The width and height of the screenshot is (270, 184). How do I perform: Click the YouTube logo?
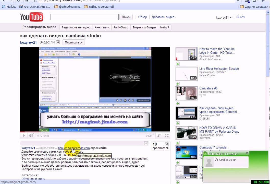32,17
